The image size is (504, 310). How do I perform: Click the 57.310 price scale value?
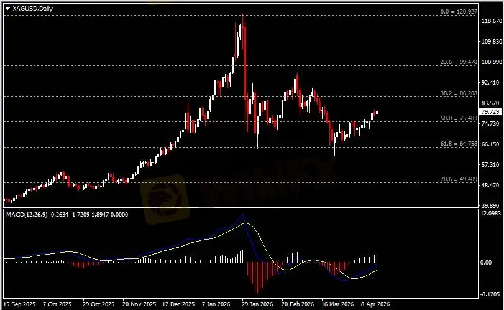pyautogui.click(x=492, y=165)
